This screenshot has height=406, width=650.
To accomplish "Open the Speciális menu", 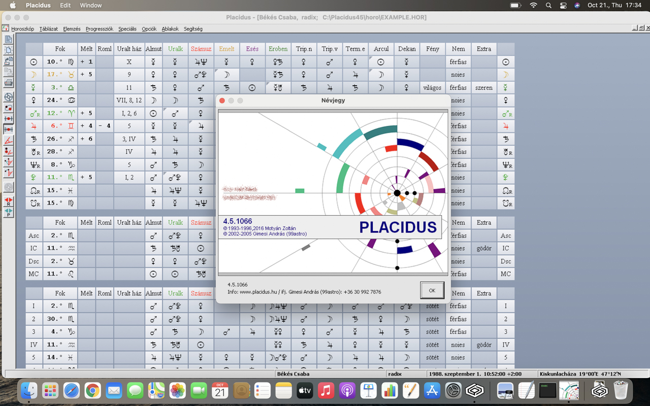I will coord(127,29).
